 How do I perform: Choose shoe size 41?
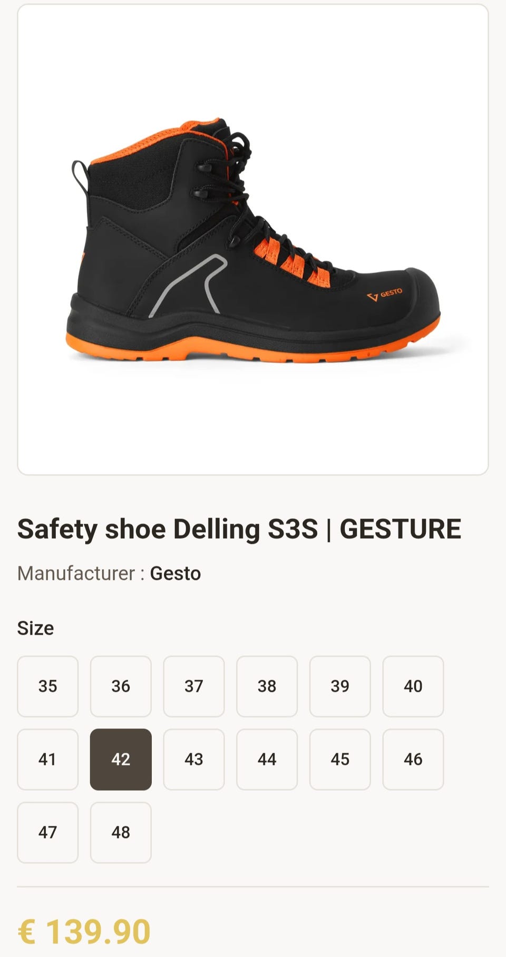click(x=47, y=759)
